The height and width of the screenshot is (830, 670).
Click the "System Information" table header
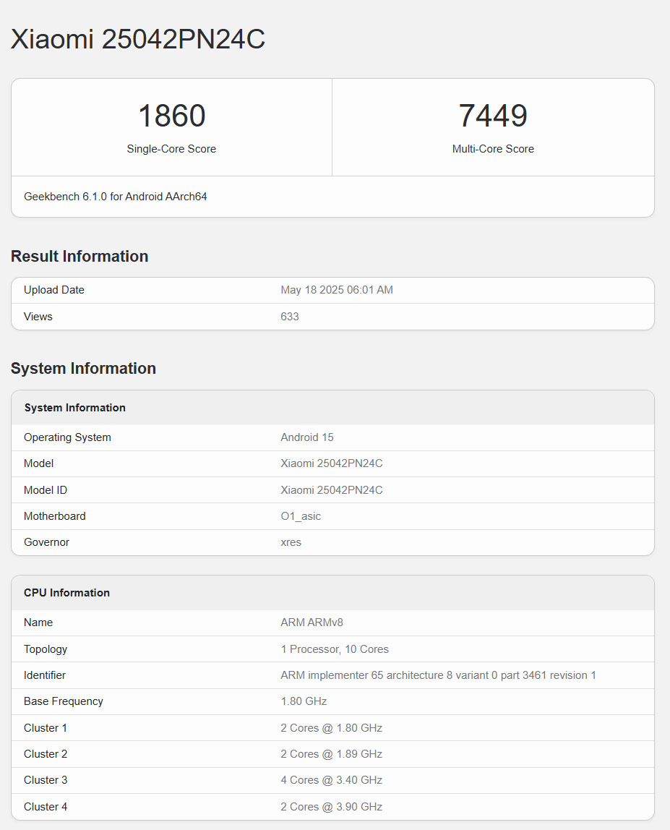pyautogui.click(x=74, y=408)
